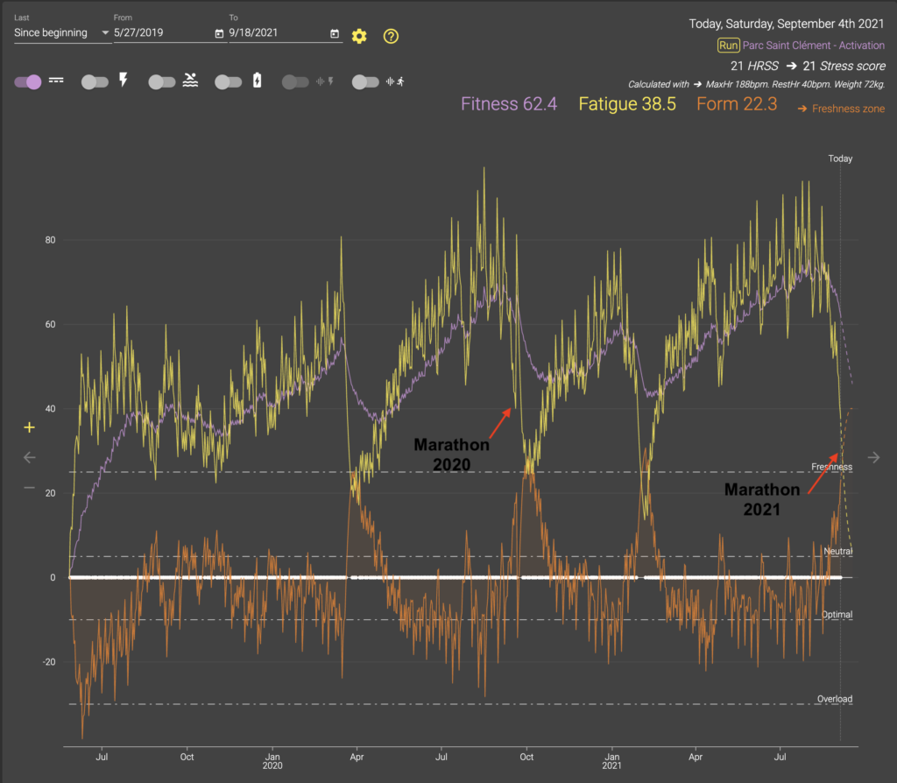Click the Today marker label on chart
The width and height of the screenshot is (897, 783).
(840, 159)
